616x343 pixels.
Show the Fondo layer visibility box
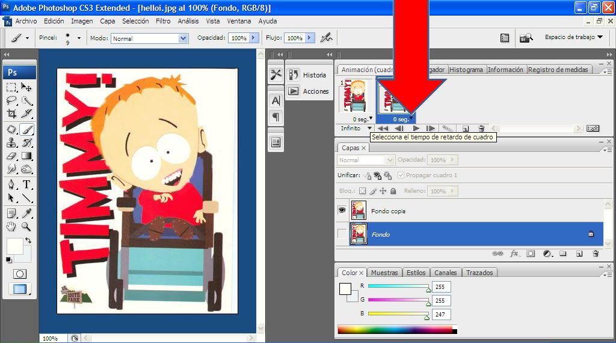pyautogui.click(x=342, y=234)
